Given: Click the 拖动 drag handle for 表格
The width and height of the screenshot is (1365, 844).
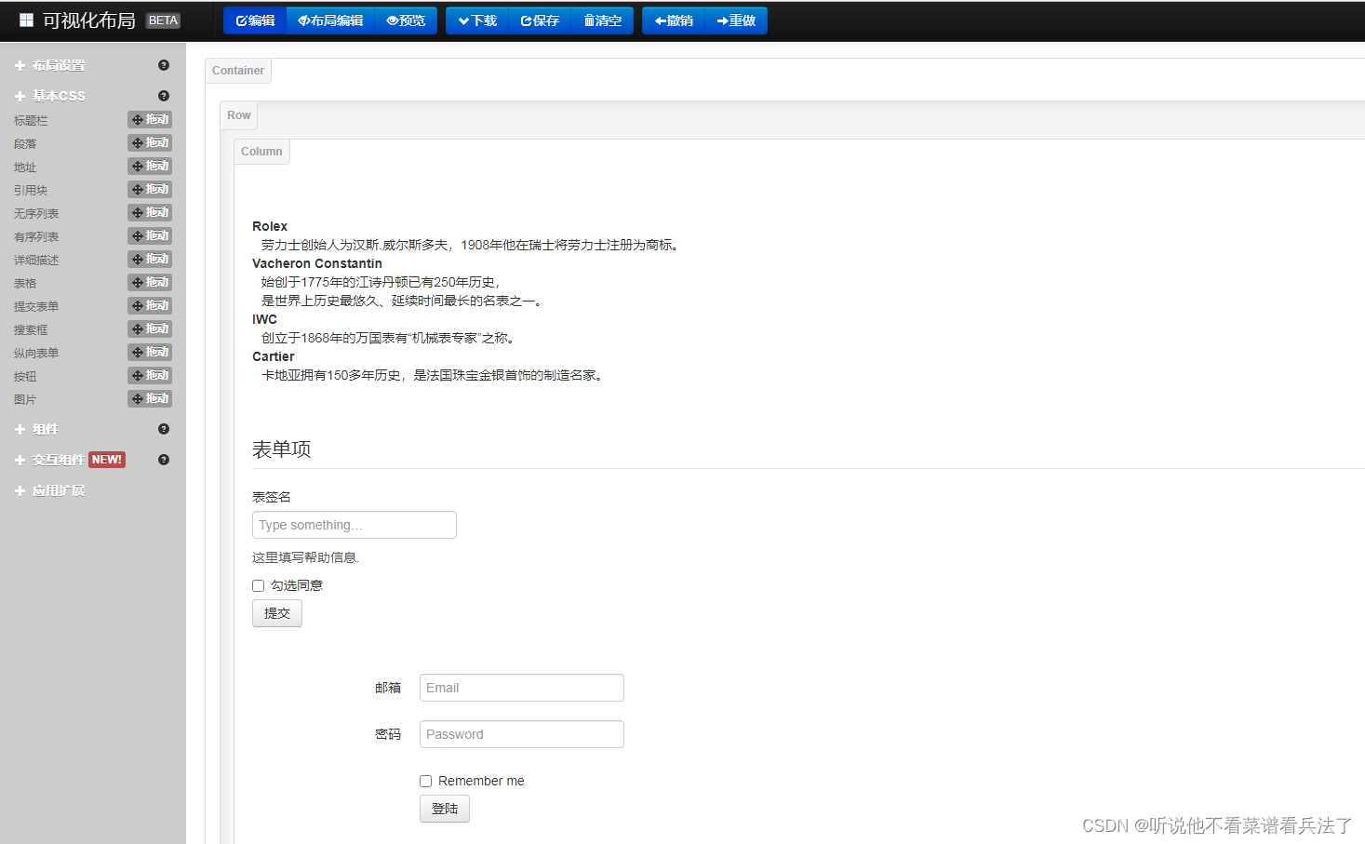Looking at the screenshot, I should (x=150, y=282).
